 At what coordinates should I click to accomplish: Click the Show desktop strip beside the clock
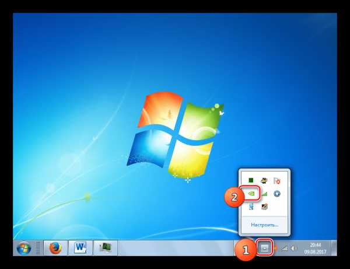[x=334, y=248]
